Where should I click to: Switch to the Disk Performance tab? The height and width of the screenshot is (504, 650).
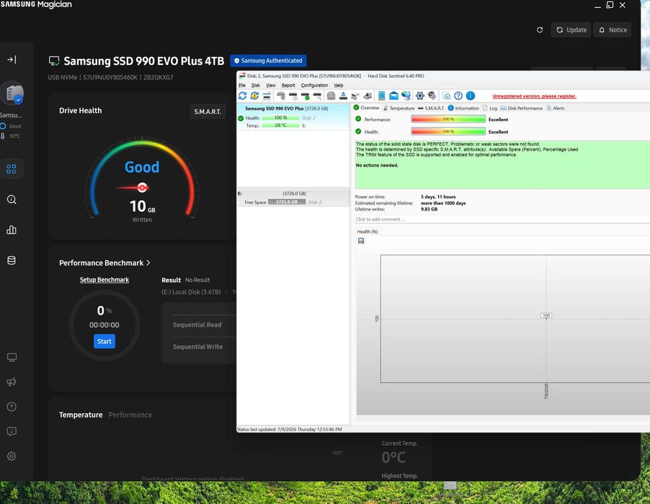pos(521,108)
